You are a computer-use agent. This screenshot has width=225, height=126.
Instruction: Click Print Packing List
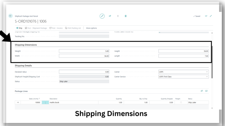click(73, 28)
